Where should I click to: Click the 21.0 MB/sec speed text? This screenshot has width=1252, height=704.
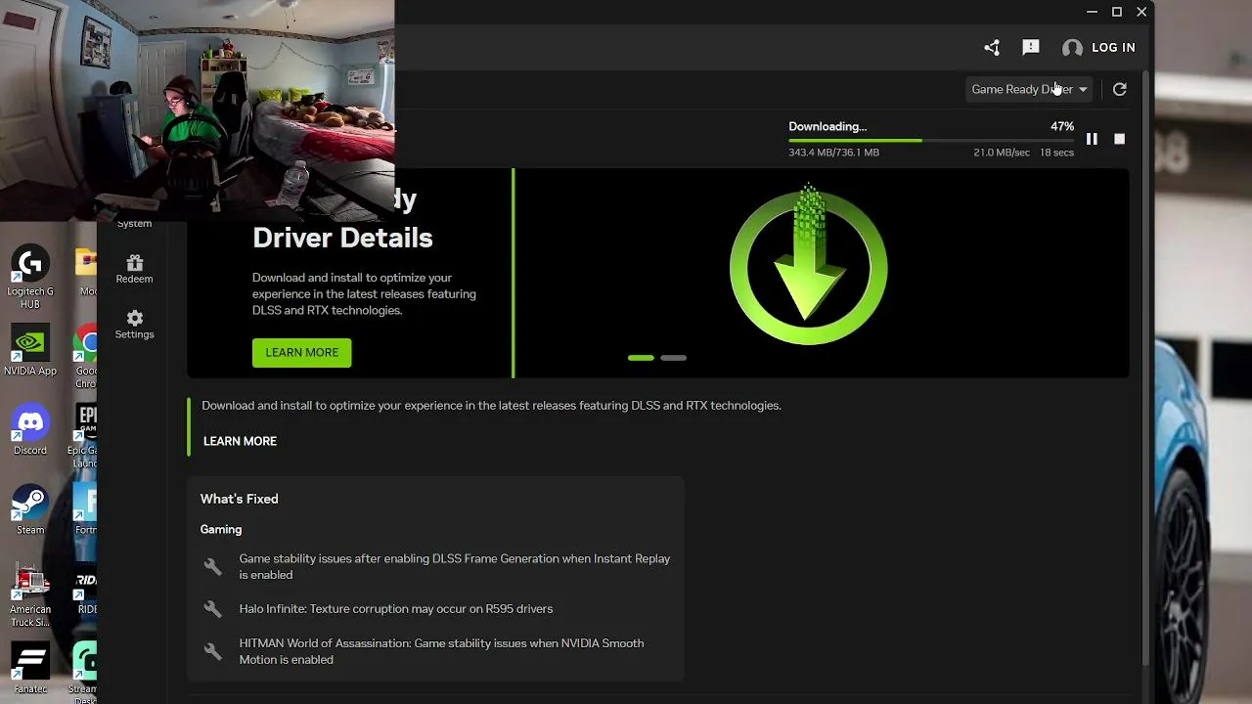tap(1001, 153)
